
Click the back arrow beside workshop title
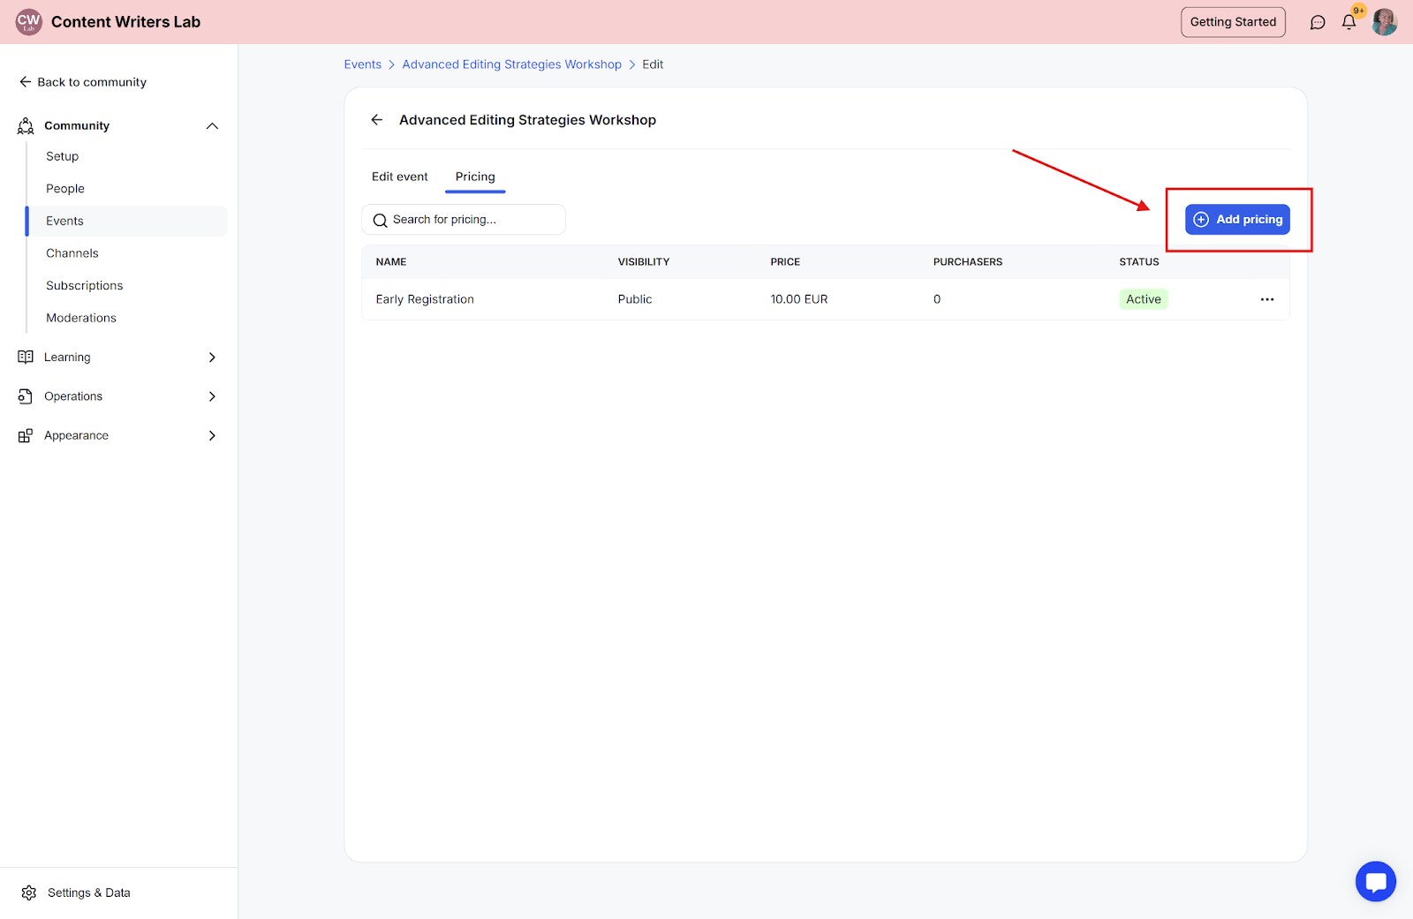tap(377, 120)
